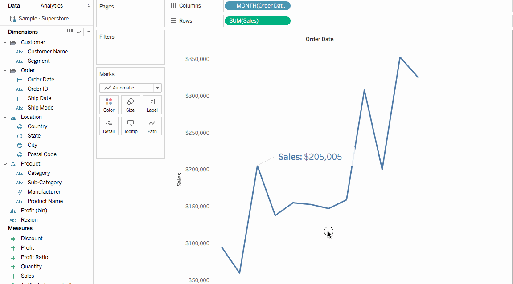Click the Order Date chart header
The height and width of the screenshot is (284, 513).
pos(320,39)
